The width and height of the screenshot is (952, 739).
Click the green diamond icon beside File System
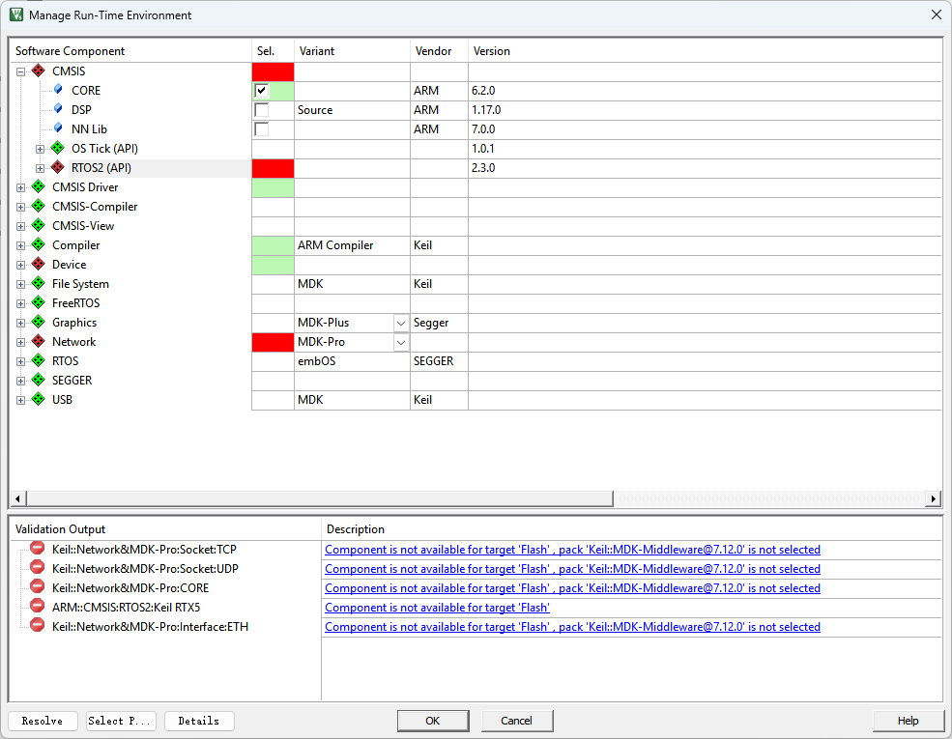point(39,283)
